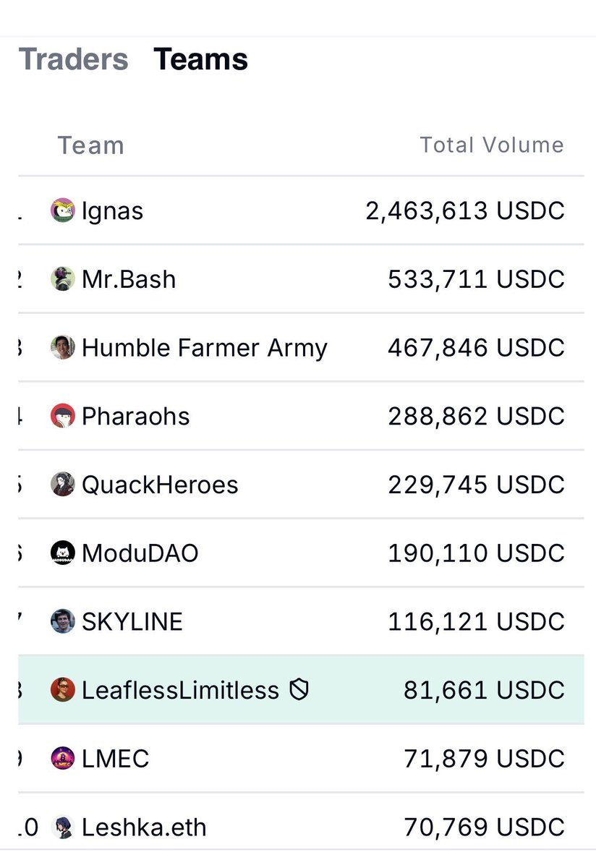Select the ModuDAO volume amount 190,110 USDC
Viewport: 596px width, 868px height.
pyautogui.click(x=476, y=553)
